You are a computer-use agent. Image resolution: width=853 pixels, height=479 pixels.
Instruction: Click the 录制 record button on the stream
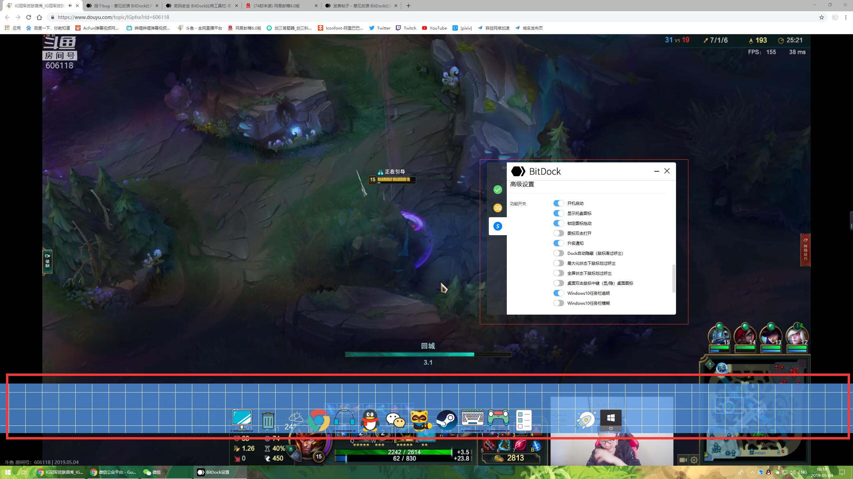click(47, 261)
